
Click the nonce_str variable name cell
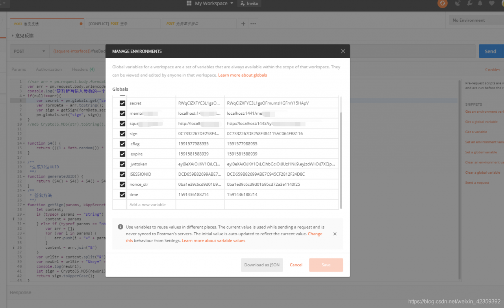[x=151, y=184]
